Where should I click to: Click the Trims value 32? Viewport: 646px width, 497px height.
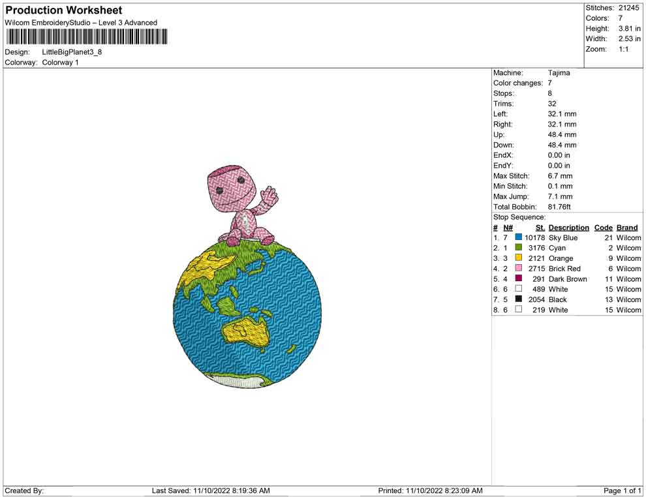click(552, 104)
